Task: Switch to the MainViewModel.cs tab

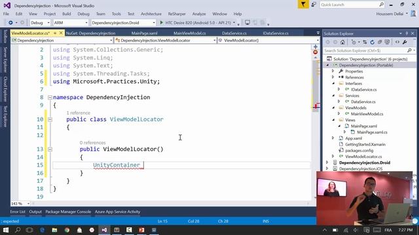Action: pyautogui.click(x=190, y=33)
